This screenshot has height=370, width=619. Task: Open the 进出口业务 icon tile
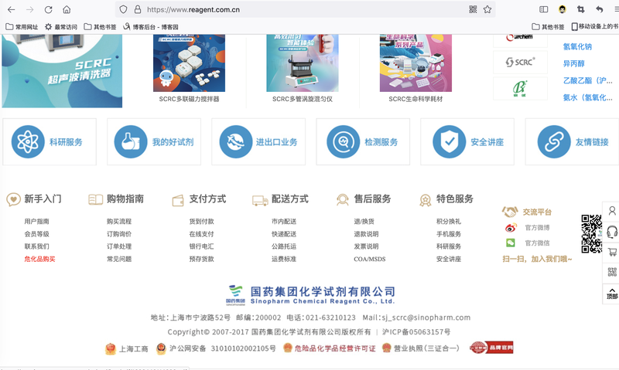(x=258, y=142)
